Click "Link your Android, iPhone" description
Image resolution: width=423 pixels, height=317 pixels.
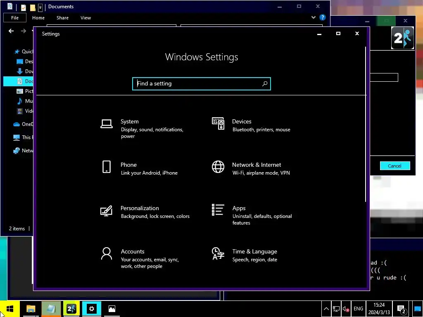[149, 173]
